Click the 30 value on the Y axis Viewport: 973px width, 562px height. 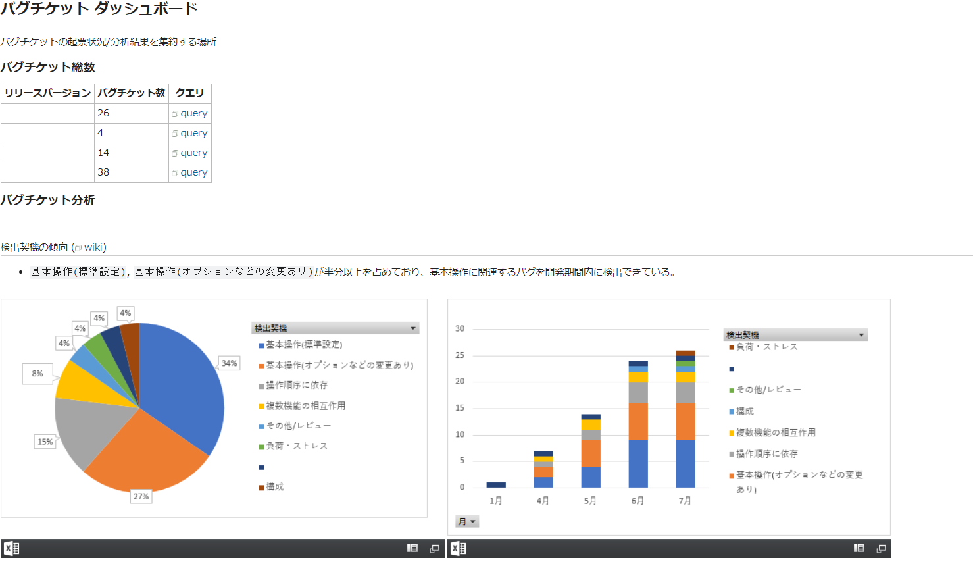[460, 328]
